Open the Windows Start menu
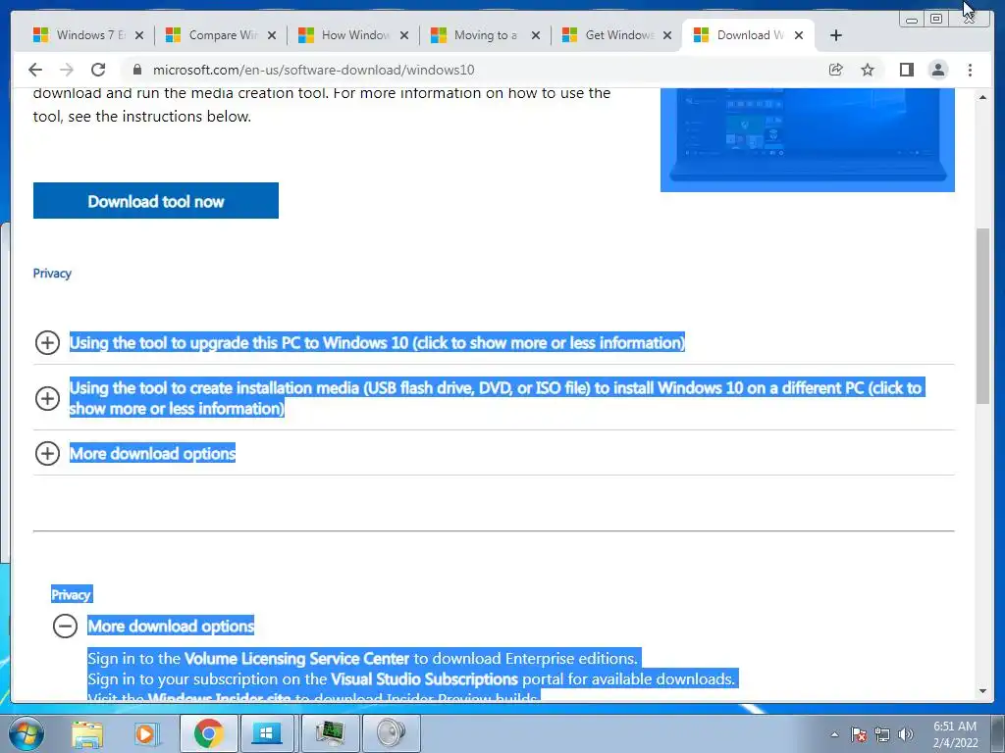The width and height of the screenshot is (1005, 753). (26, 733)
